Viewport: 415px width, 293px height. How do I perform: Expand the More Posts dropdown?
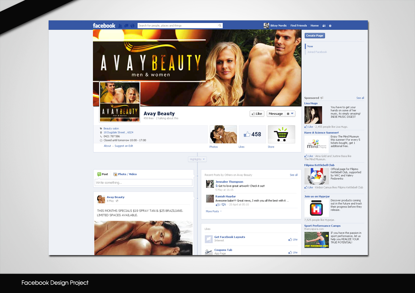coord(213,211)
